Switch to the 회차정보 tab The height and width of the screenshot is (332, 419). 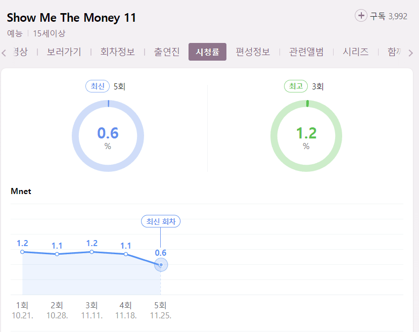pyautogui.click(x=118, y=52)
